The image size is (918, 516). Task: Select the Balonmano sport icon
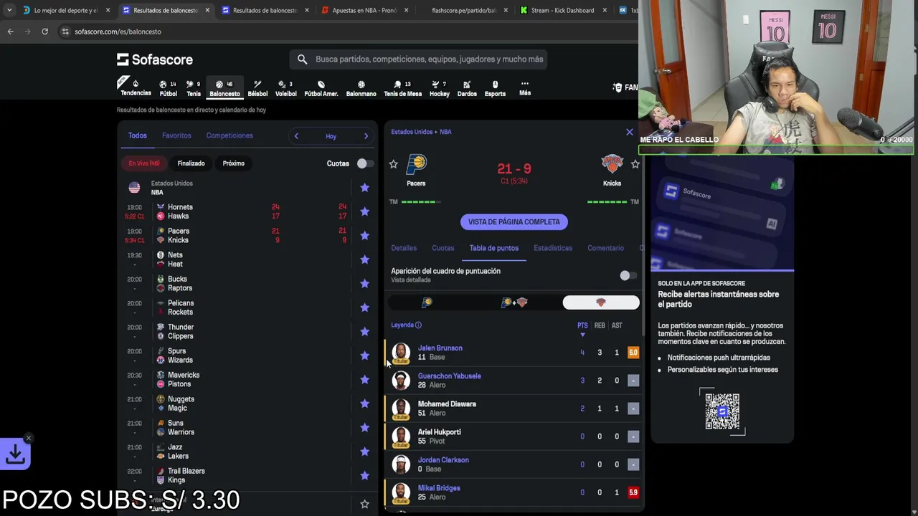pos(361,88)
